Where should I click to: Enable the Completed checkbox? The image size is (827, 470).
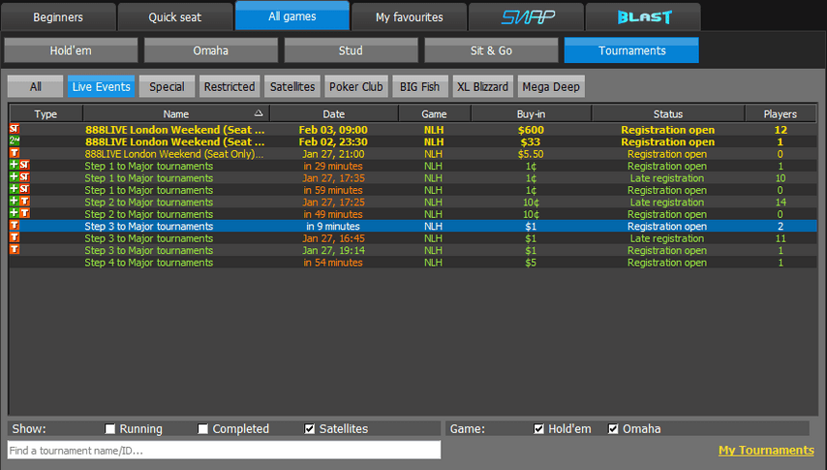(x=202, y=428)
